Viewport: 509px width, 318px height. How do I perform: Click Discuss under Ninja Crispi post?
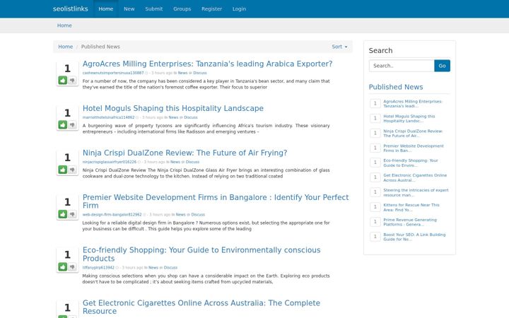(192, 162)
